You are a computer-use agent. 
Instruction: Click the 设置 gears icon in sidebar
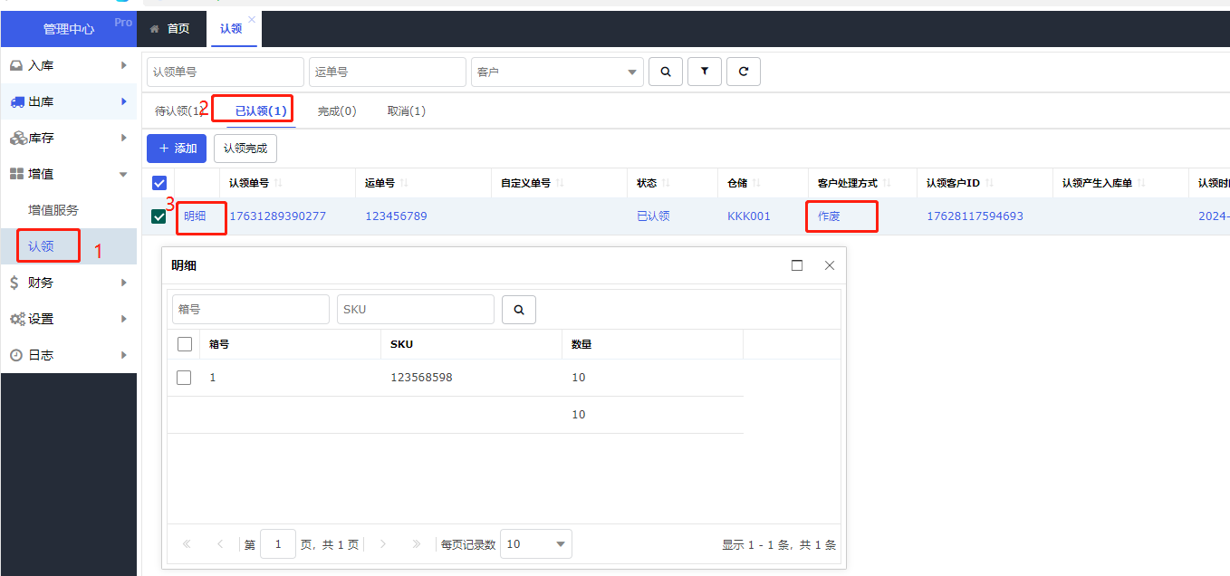click(17, 319)
